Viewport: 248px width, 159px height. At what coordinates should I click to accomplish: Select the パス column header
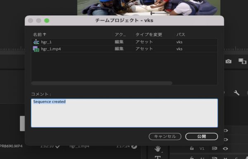(181, 35)
